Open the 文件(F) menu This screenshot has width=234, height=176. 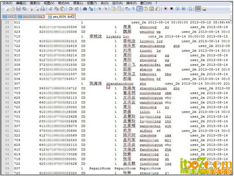click(x=8, y=3)
